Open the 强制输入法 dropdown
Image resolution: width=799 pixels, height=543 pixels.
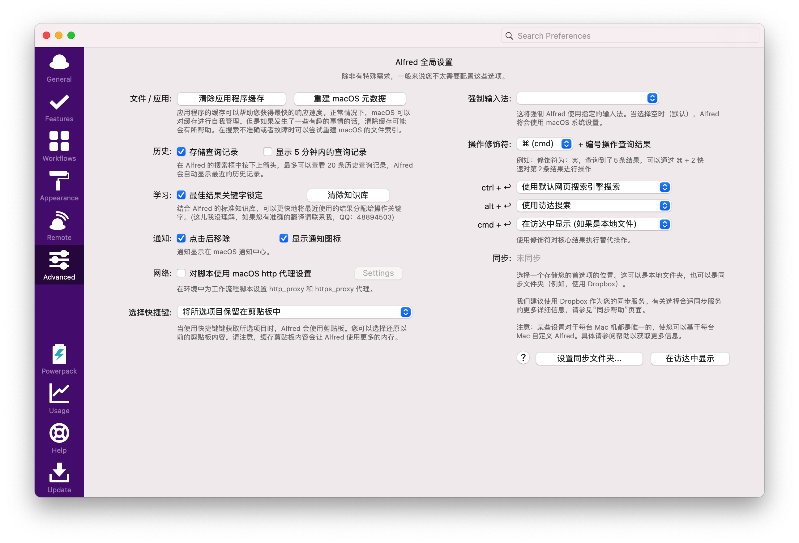[x=587, y=98]
